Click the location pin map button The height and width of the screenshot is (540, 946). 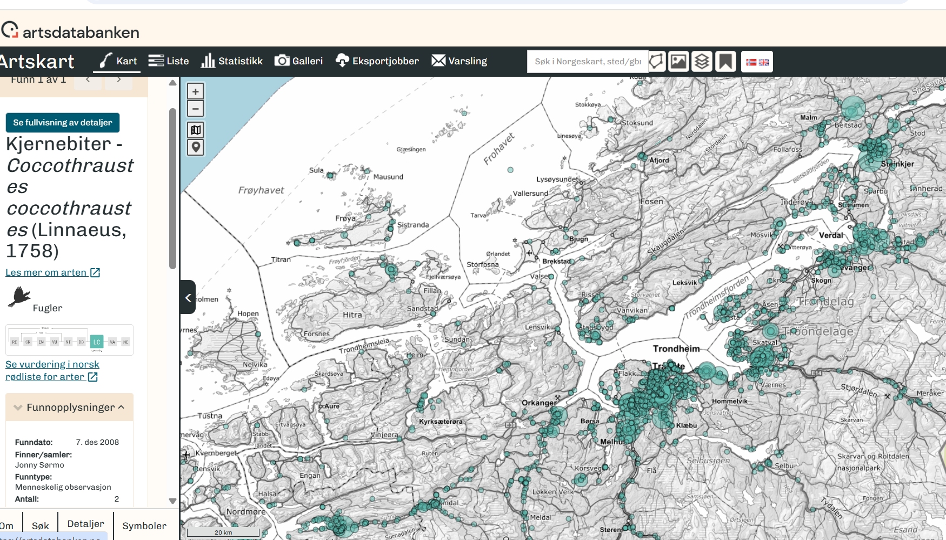click(x=195, y=147)
